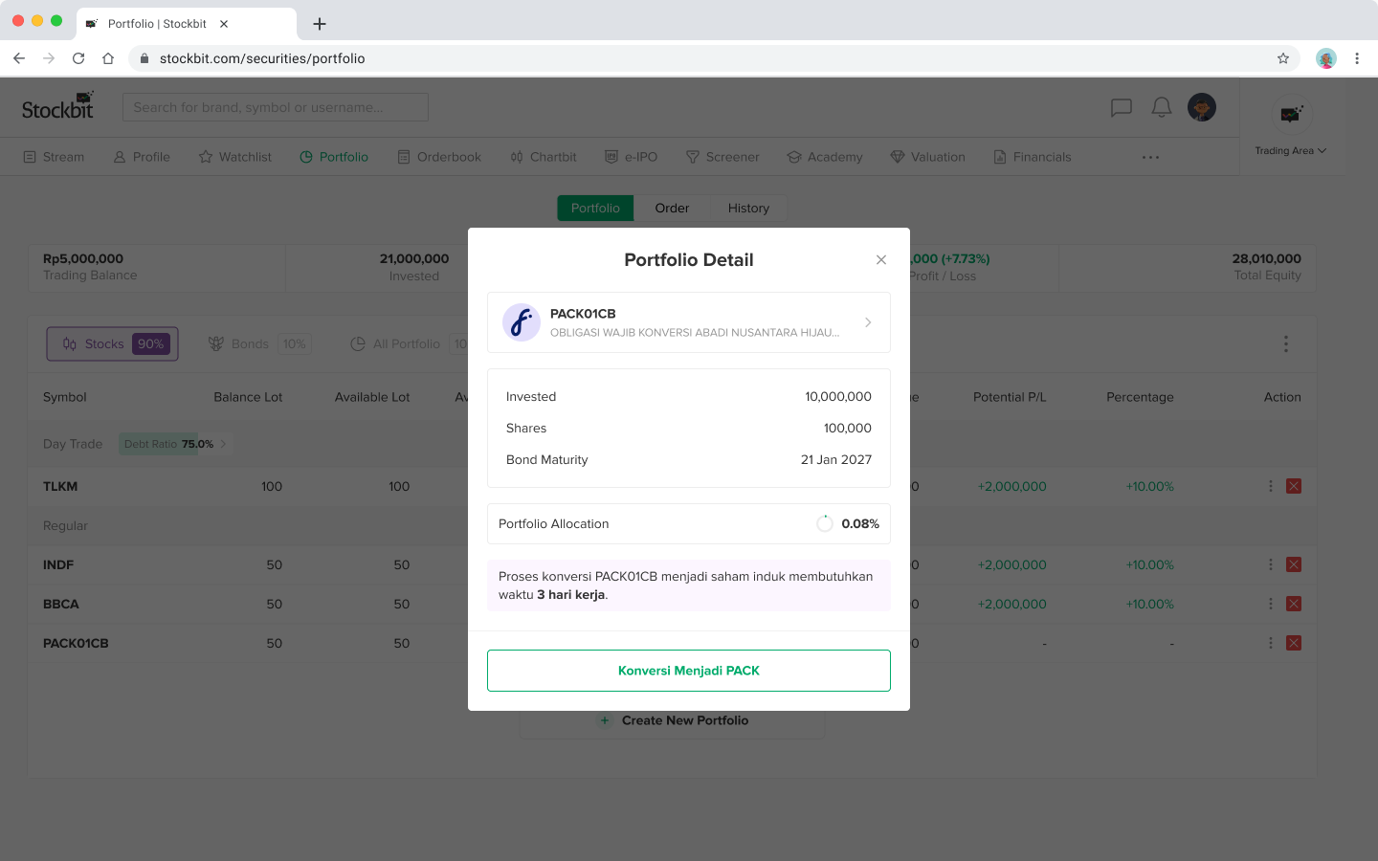This screenshot has width=1378, height=861.
Task: Open the Watchlist menu
Action: [x=235, y=157]
